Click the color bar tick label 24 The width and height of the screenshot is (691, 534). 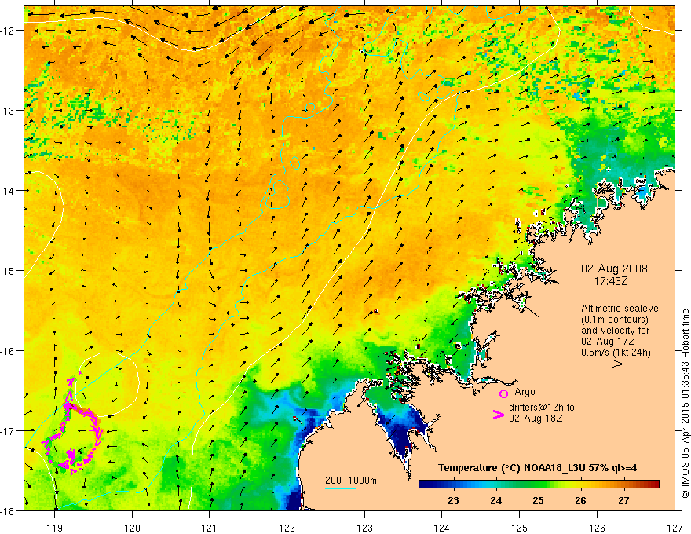495,501
